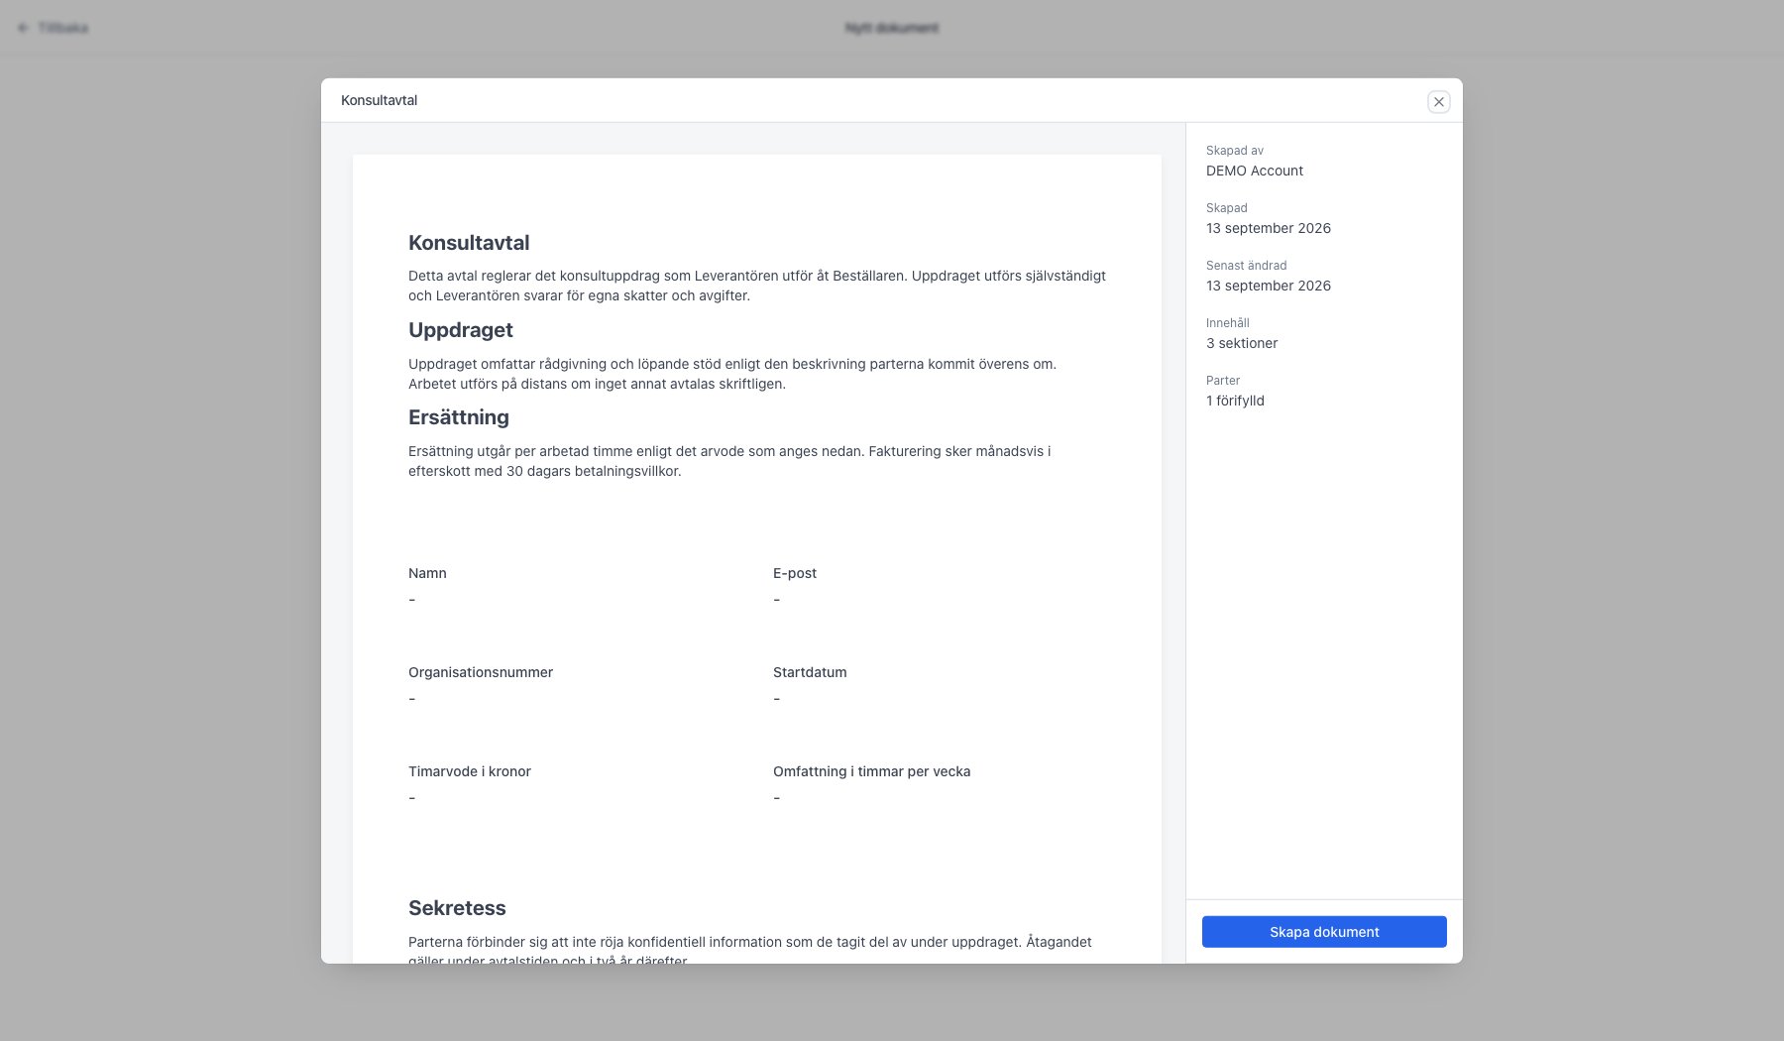Screen dimensions: 1784x1041
Task: Click the Nytt dokument page title
Action: [892, 28]
